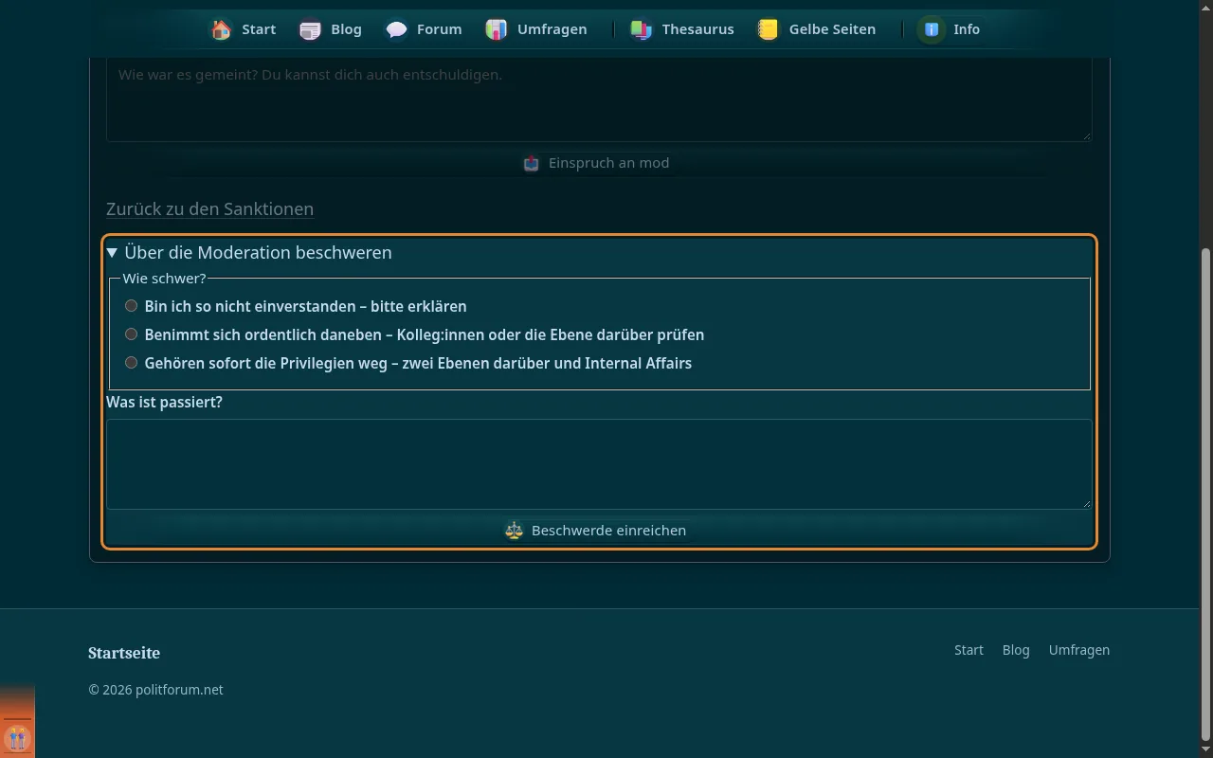Click the Info icon
This screenshot has height=758, width=1213.
click(x=932, y=29)
